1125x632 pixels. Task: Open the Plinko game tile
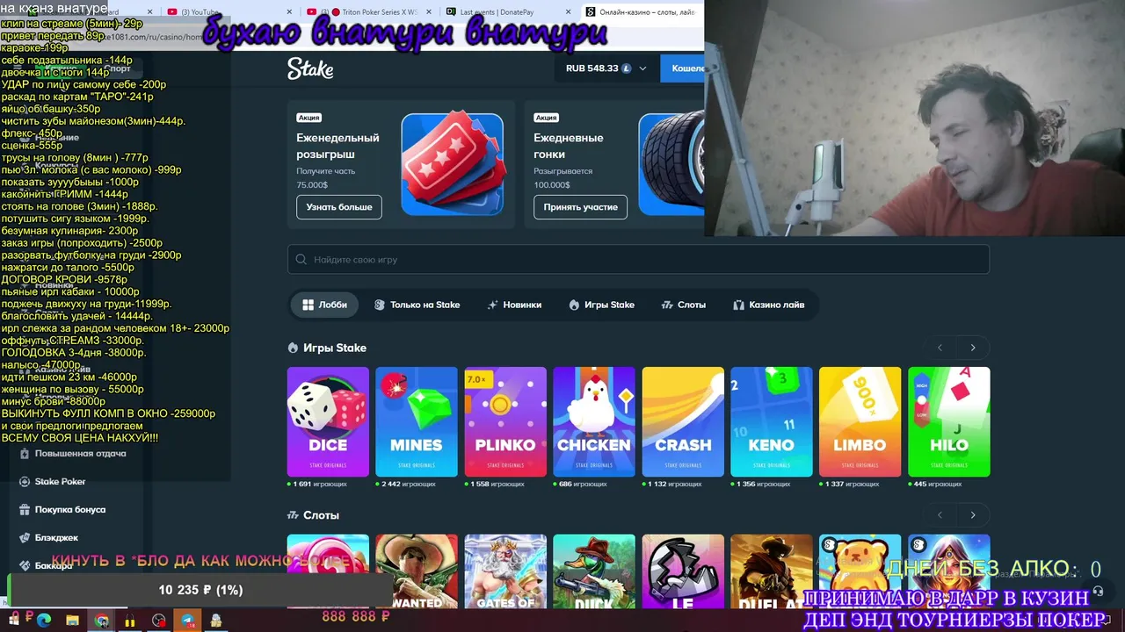[505, 422]
